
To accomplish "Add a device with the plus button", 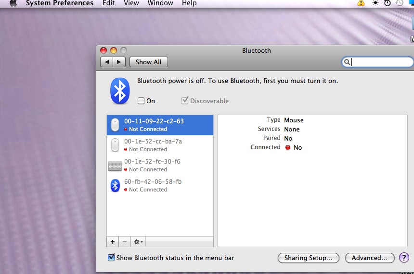I will (x=113, y=242).
